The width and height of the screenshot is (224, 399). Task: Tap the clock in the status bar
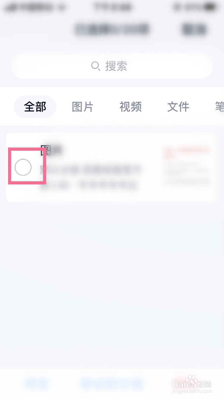tap(113, 7)
